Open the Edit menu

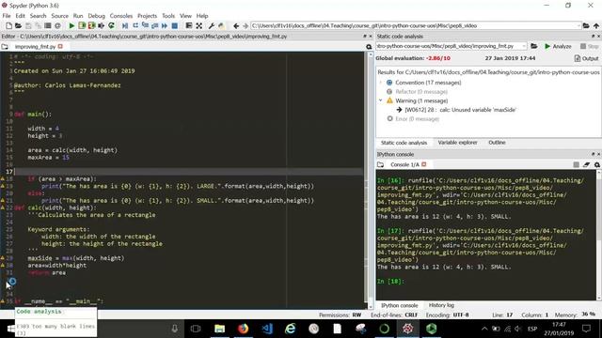(20, 16)
